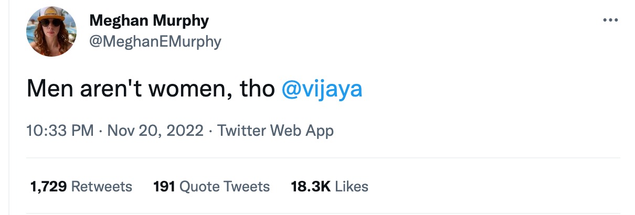Click the Nov 20, 2022 date
The image size is (635, 215).
pos(155,131)
